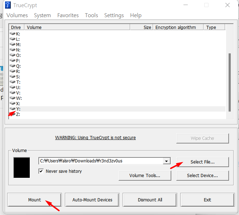Viewport: 239px width, 215px height.
Task: Click the Dismount All button
Action: (x=150, y=200)
